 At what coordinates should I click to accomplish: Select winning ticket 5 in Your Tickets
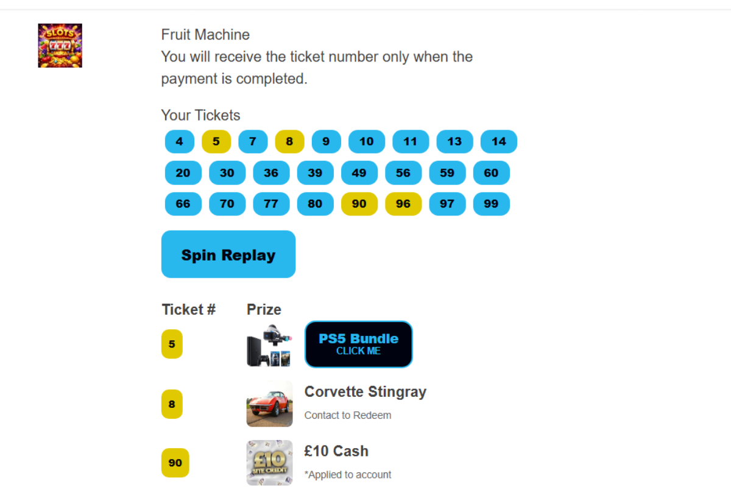[x=216, y=142]
